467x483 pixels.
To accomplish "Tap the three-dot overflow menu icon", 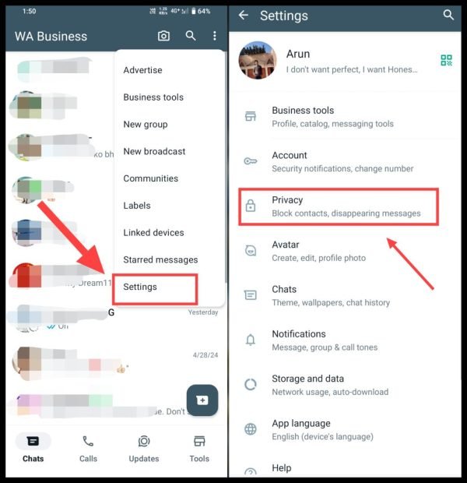I will pos(215,36).
